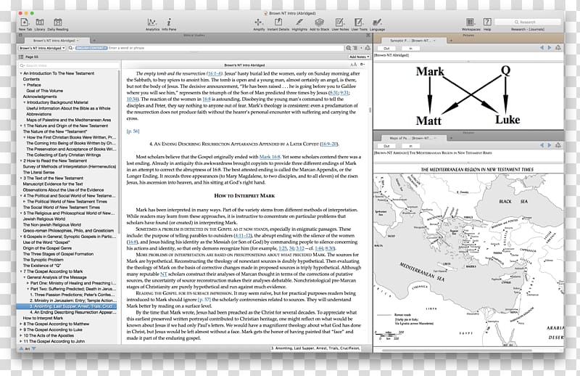Go to previous picture in Synoptic pane

(x=542, y=48)
